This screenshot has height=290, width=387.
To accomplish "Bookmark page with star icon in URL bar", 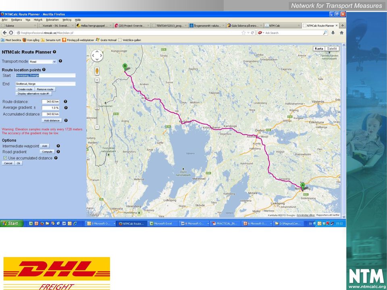I will 243,33.
